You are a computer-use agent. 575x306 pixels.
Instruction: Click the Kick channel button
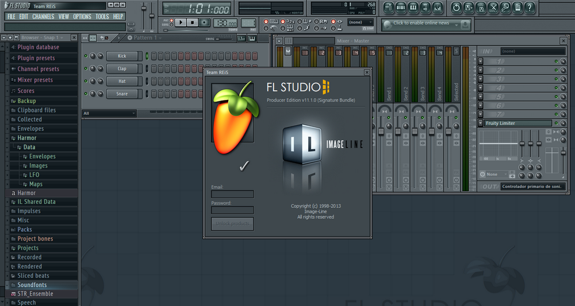point(122,56)
